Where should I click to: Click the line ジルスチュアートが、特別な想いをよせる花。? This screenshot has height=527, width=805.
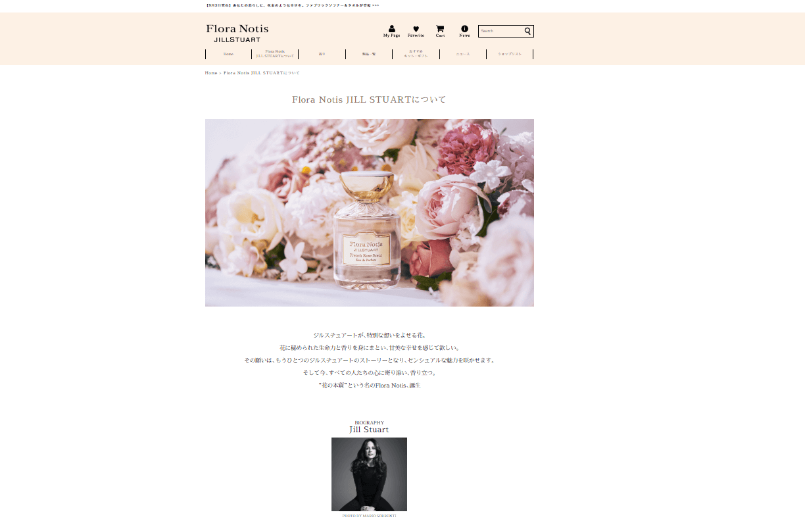pos(370,335)
